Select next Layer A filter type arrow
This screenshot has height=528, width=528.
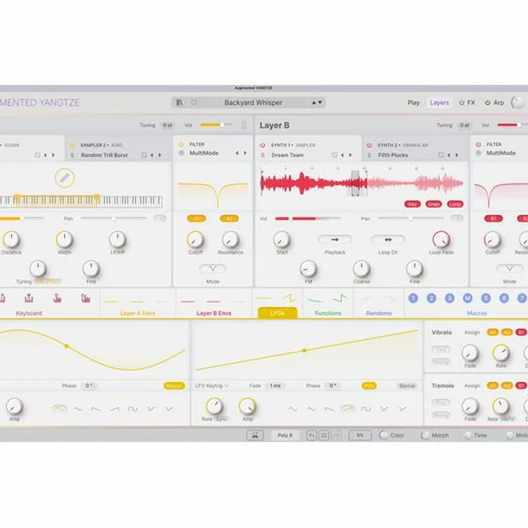245,153
